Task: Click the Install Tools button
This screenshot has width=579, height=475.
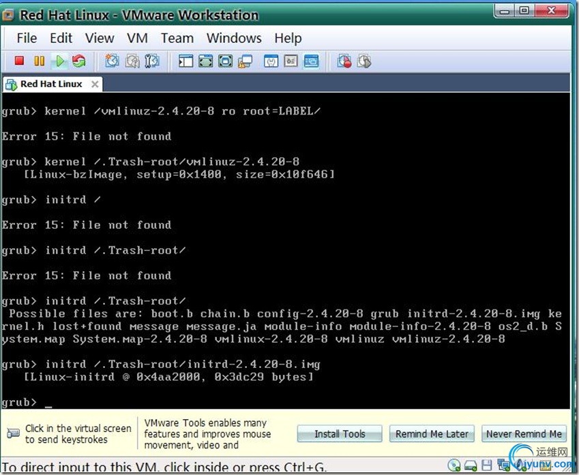Action: (340, 434)
